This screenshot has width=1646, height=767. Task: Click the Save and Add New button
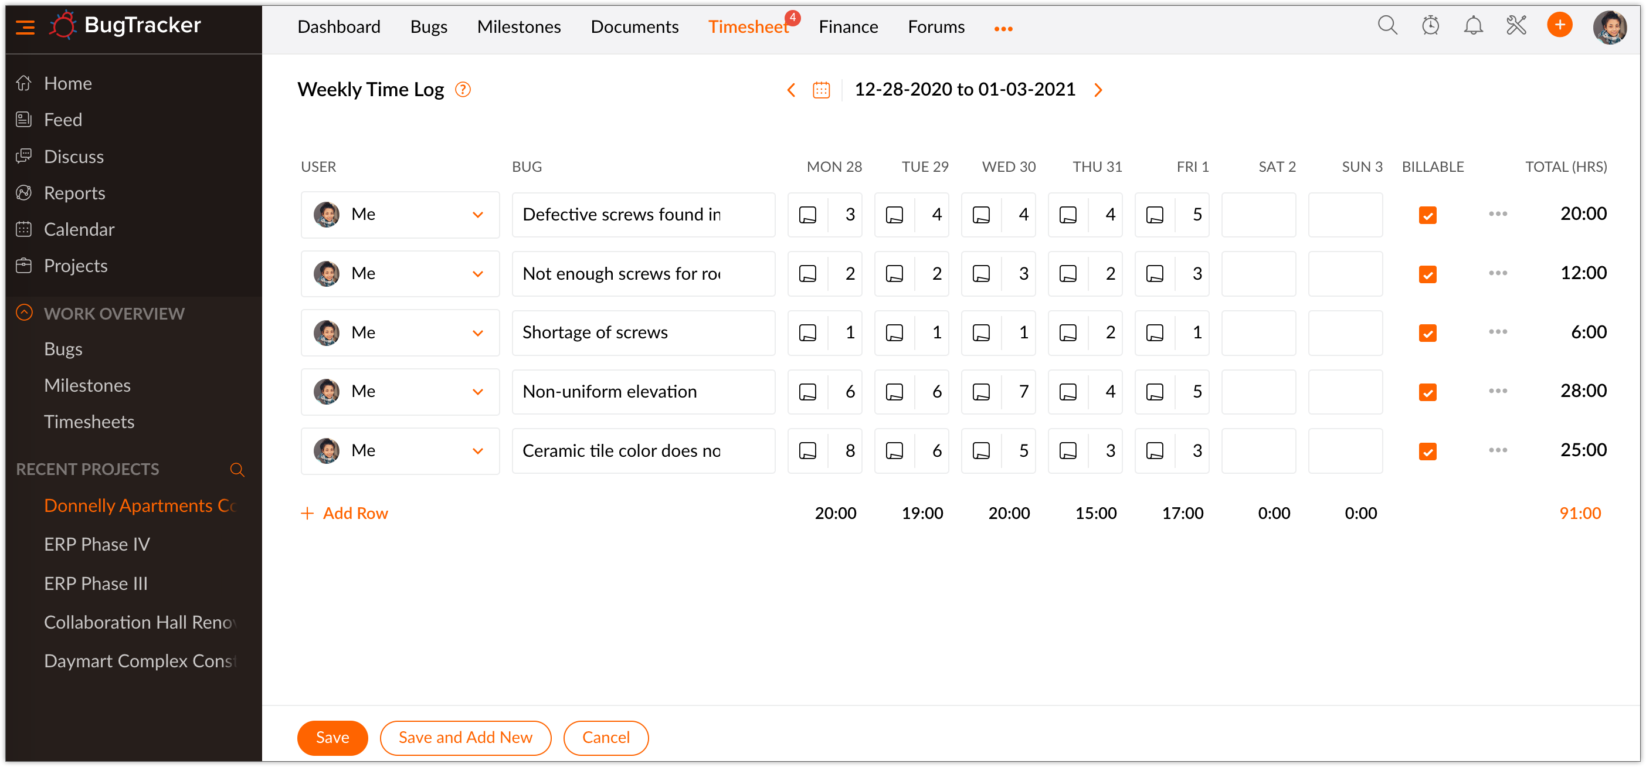tap(465, 738)
